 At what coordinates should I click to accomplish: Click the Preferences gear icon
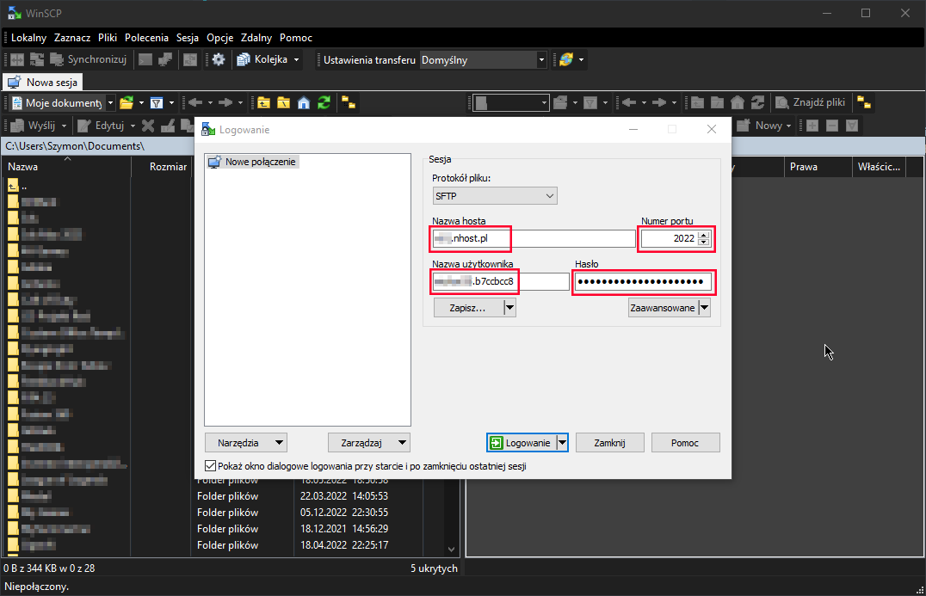(218, 59)
